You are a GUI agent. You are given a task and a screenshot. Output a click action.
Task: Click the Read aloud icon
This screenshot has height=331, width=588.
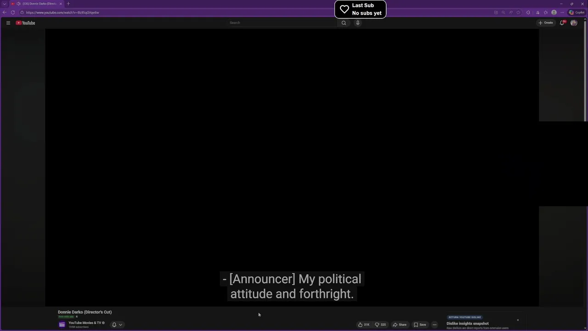pos(510,12)
